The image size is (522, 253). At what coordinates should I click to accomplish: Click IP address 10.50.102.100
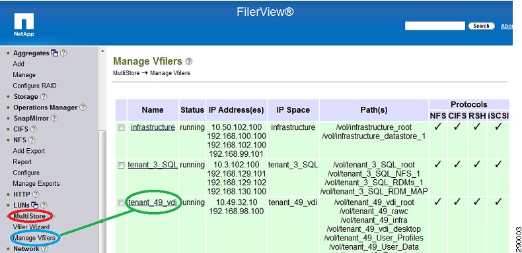[x=237, y=128]
